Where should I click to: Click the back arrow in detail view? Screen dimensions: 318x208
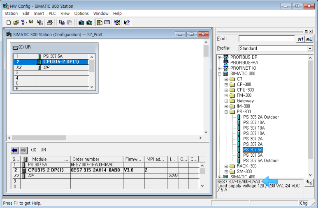pyautogui.click(x=14, y=150)
